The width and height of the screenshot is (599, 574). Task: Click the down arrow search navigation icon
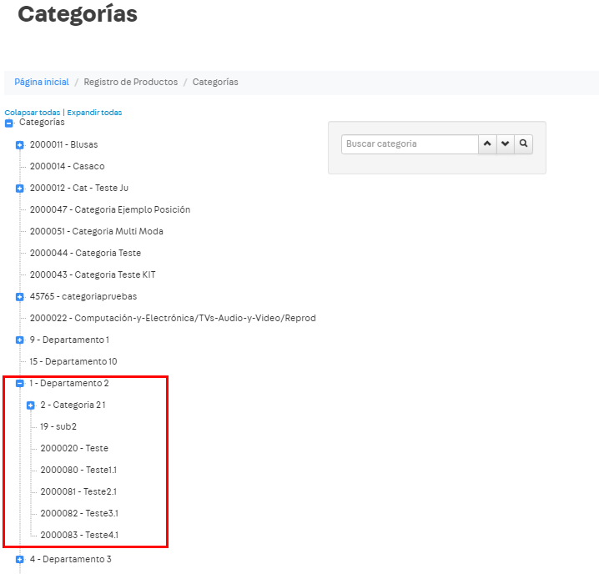(505, 143)
